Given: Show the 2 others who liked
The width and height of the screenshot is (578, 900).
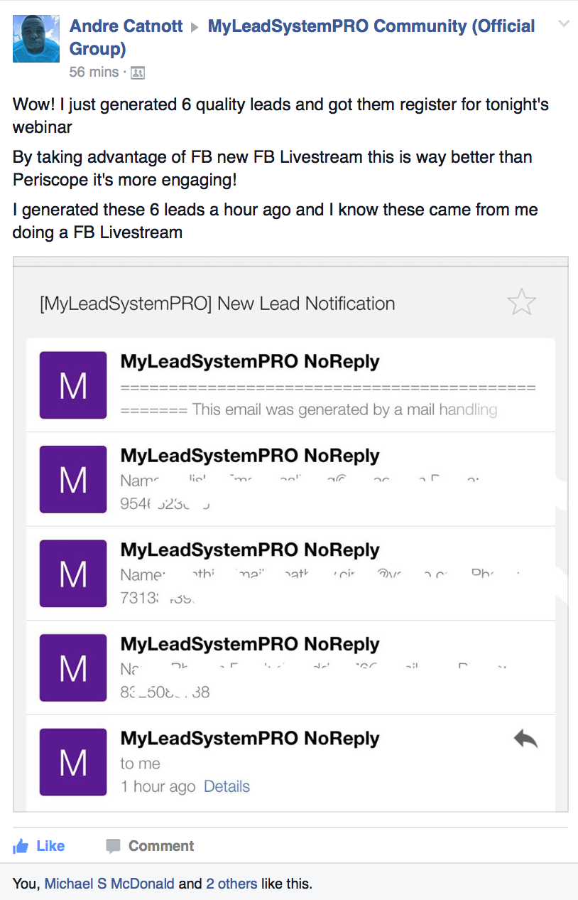Looking at the screenshot, I should pos(231,884).
